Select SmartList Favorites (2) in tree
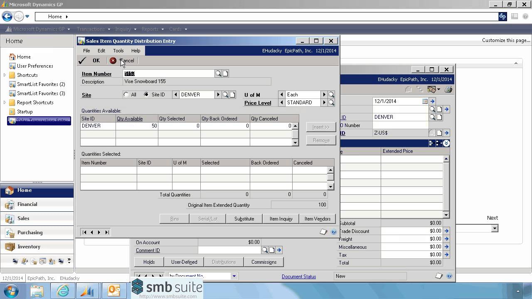This screenshot has height=299, width=532. [x=41, y=84]
